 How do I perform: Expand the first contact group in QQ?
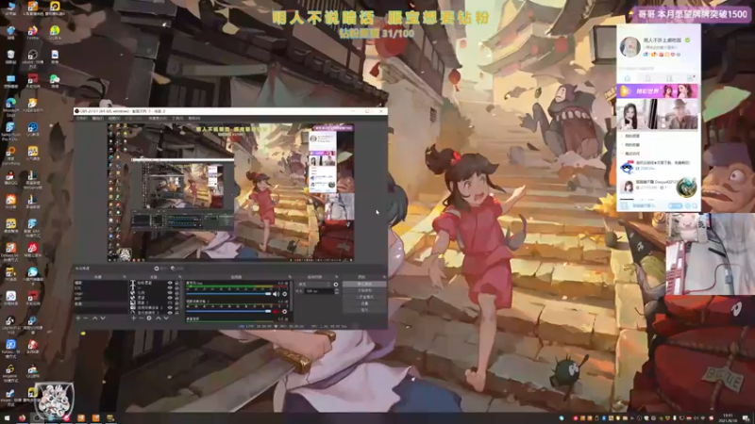[630, 136]
